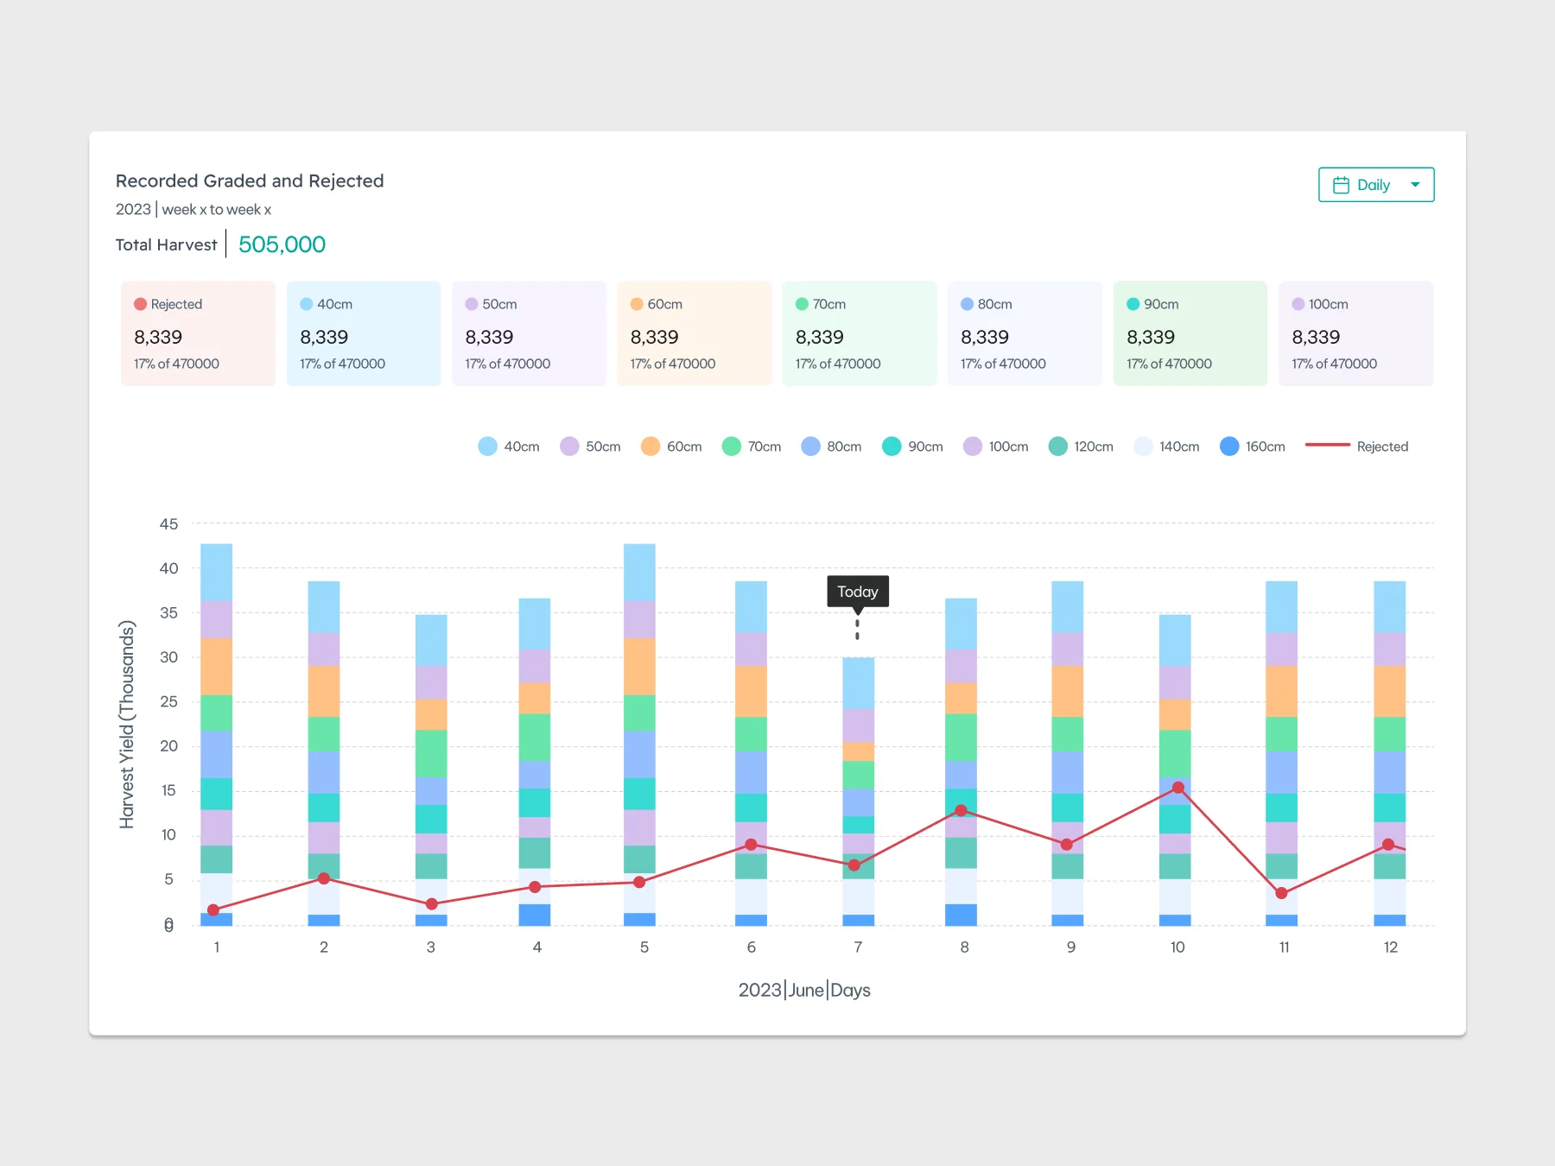
Task: Toggle 70cm series in chart legend
Action: (752, 447)
